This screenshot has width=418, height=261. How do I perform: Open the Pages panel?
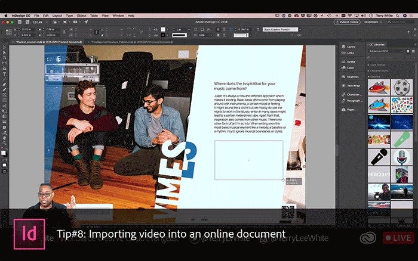pyautogui.click(x=350, y=110)
